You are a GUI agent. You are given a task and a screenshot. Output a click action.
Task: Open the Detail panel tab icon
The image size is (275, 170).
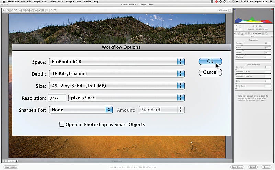pyautogui.click(x=242, y=33)
